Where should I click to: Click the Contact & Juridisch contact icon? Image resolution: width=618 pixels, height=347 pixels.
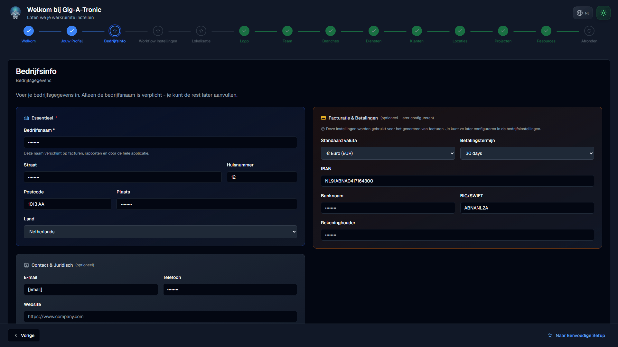[26, 265]
